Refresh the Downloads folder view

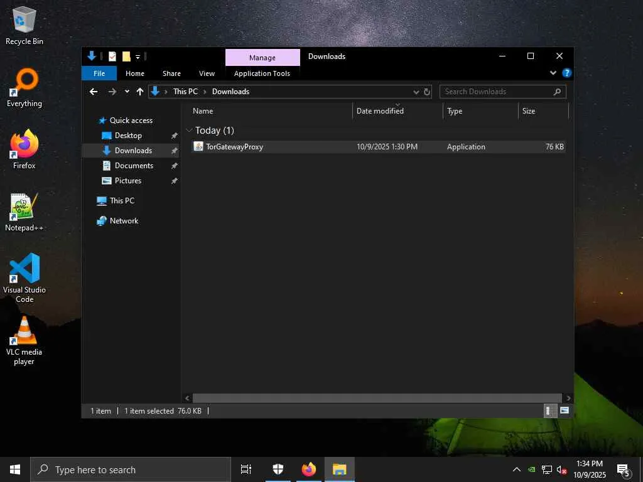[x=427, y=92]
